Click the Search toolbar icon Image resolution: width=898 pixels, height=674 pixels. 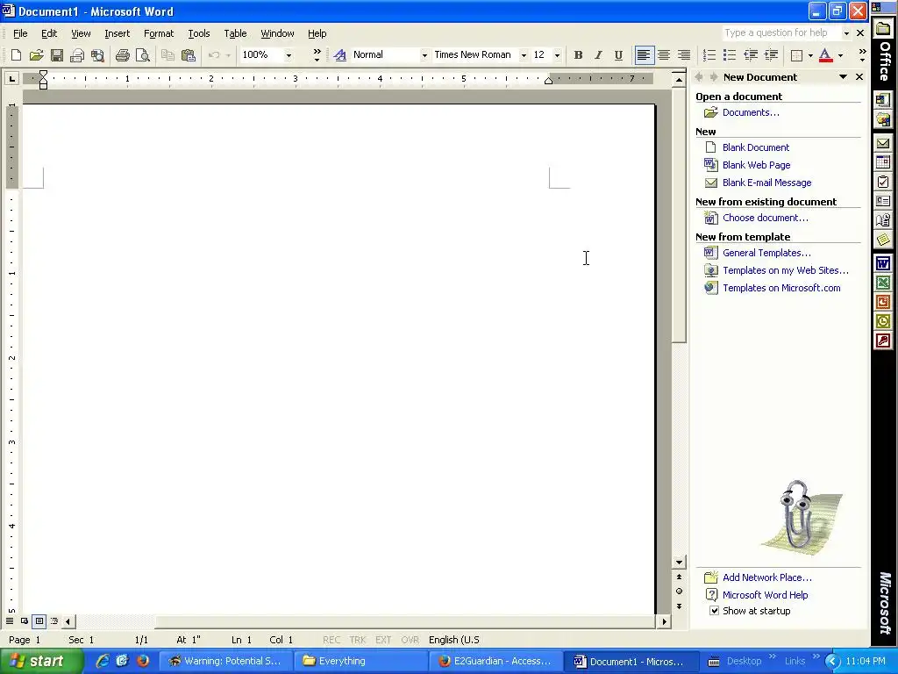(x=98, y=55)
